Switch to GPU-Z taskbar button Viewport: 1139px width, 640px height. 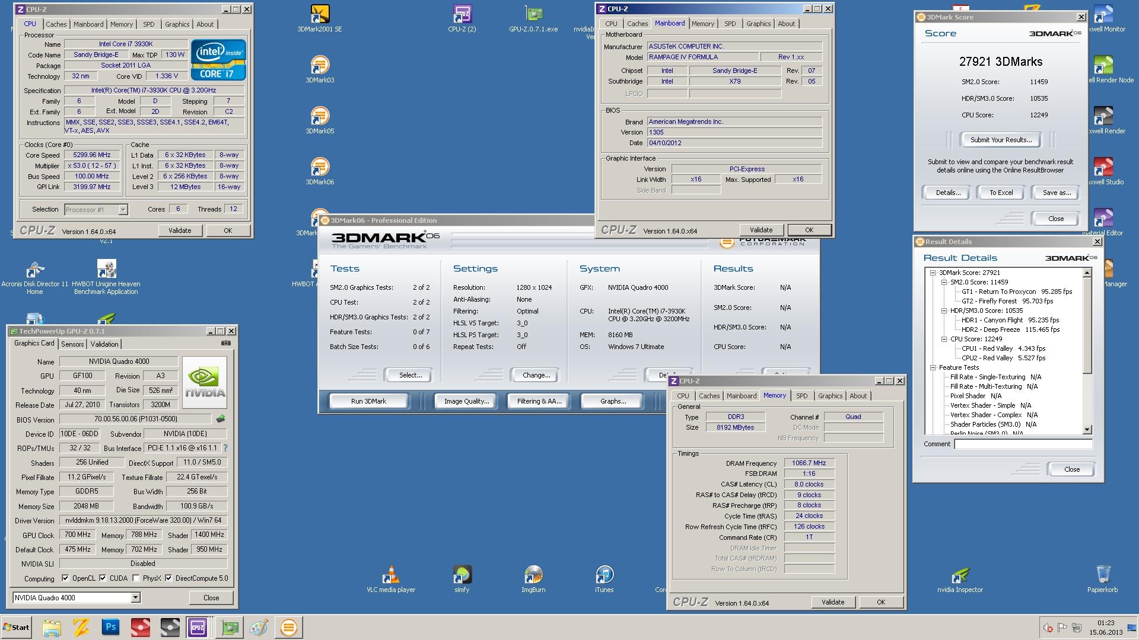click(x=230, y=628)
